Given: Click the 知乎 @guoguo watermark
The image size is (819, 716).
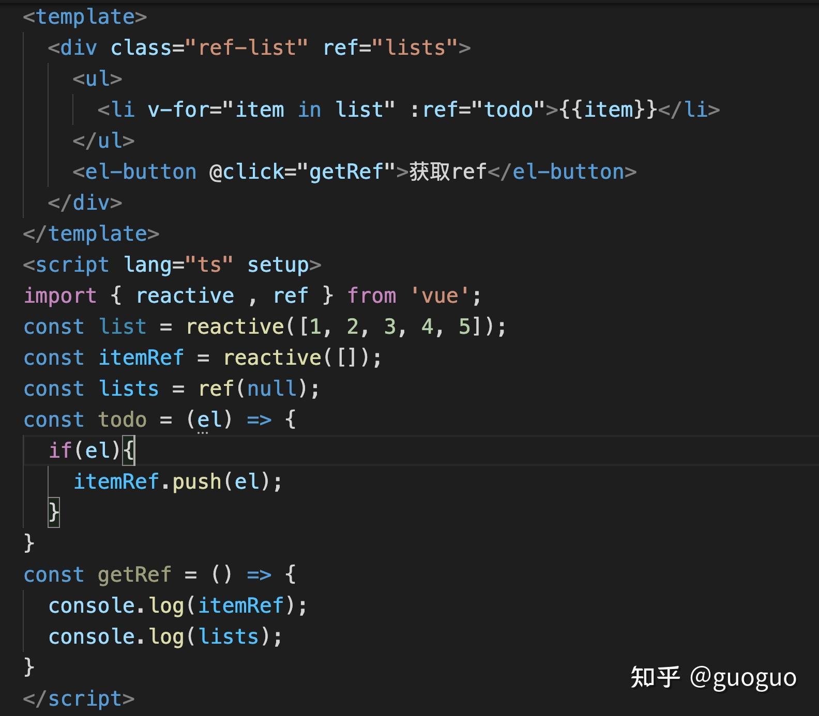Looking at the screenshot, I should [x=713, y=677].
